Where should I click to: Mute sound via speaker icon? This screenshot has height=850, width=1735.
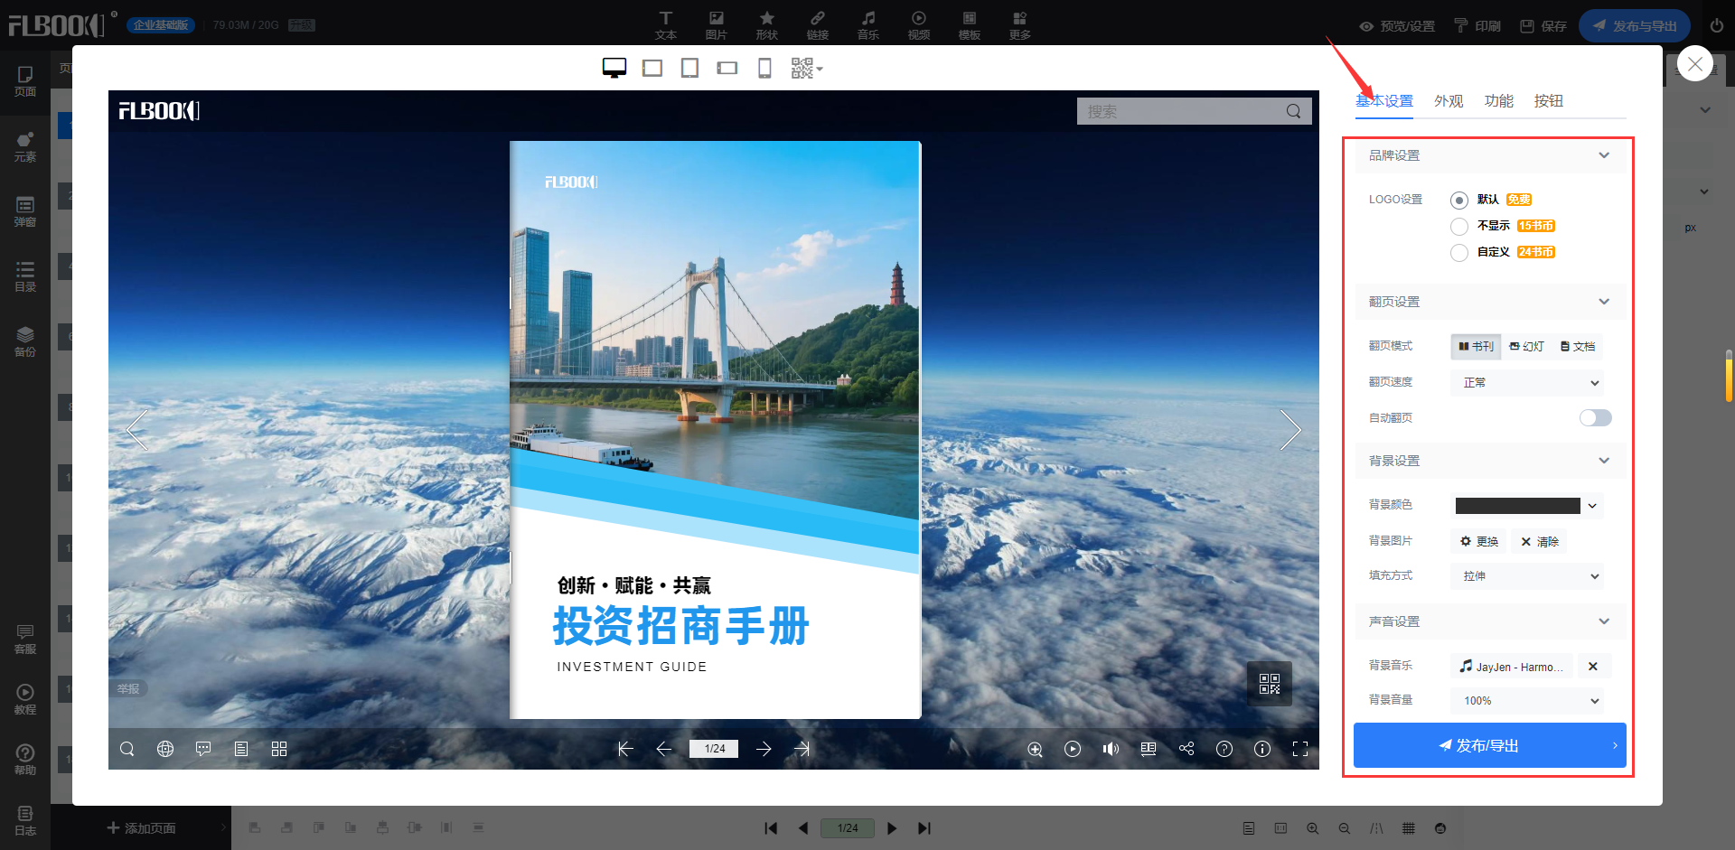point(1111,749)
